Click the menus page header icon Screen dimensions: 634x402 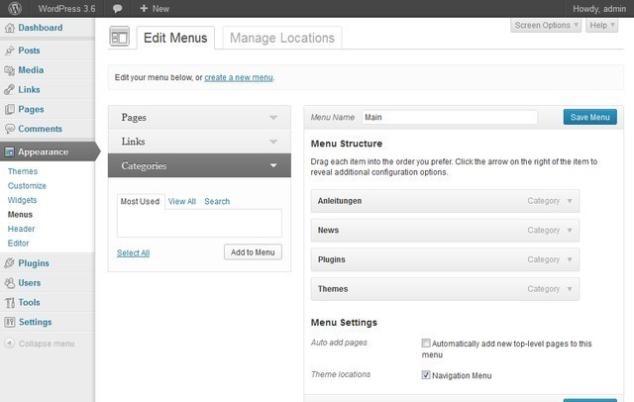click(119, 37)
